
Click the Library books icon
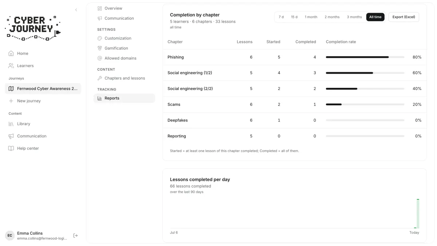click(11, 124)
